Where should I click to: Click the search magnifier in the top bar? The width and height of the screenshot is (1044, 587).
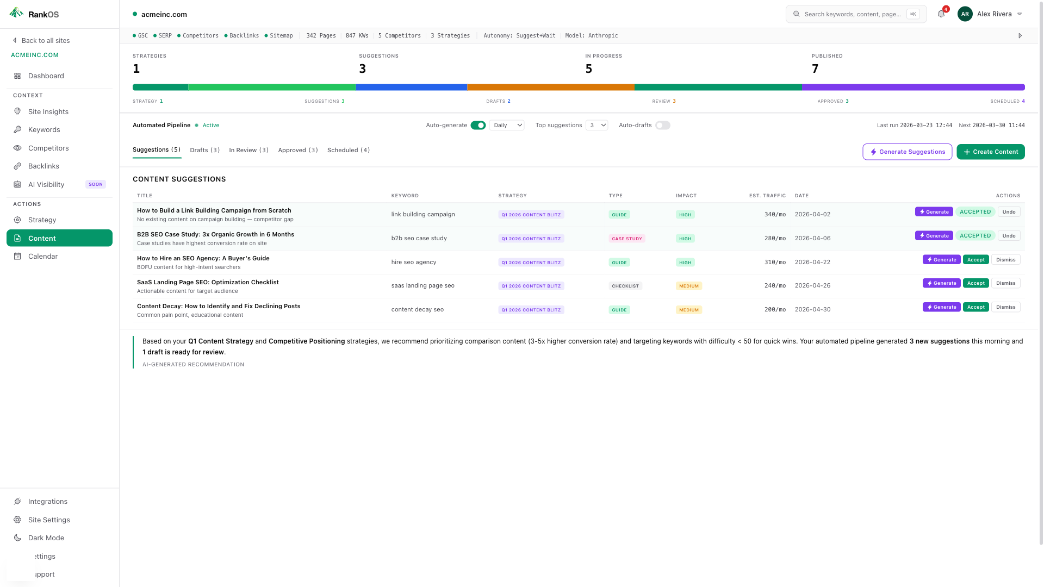(x=796, y=14)
